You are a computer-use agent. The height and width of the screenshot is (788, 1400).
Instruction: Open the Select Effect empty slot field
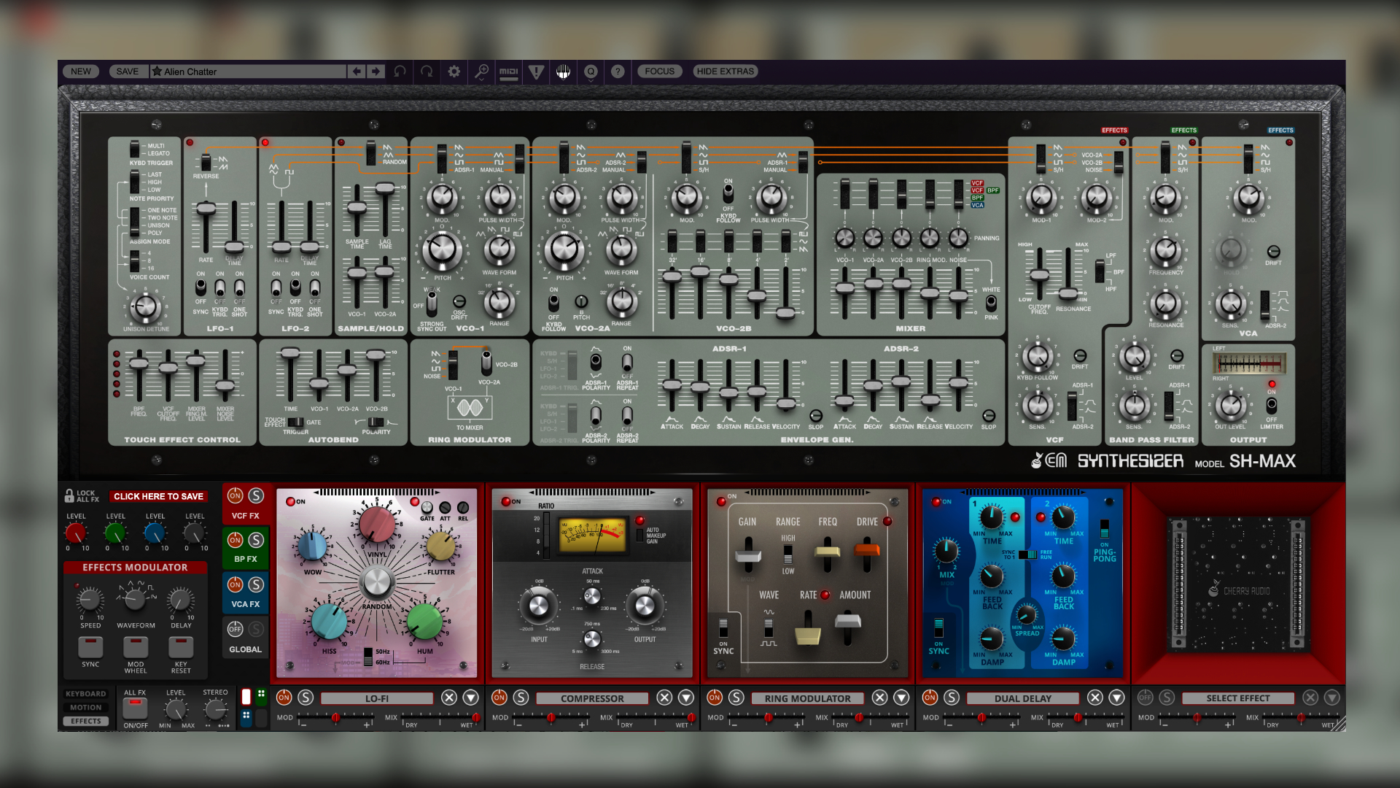1237,698
